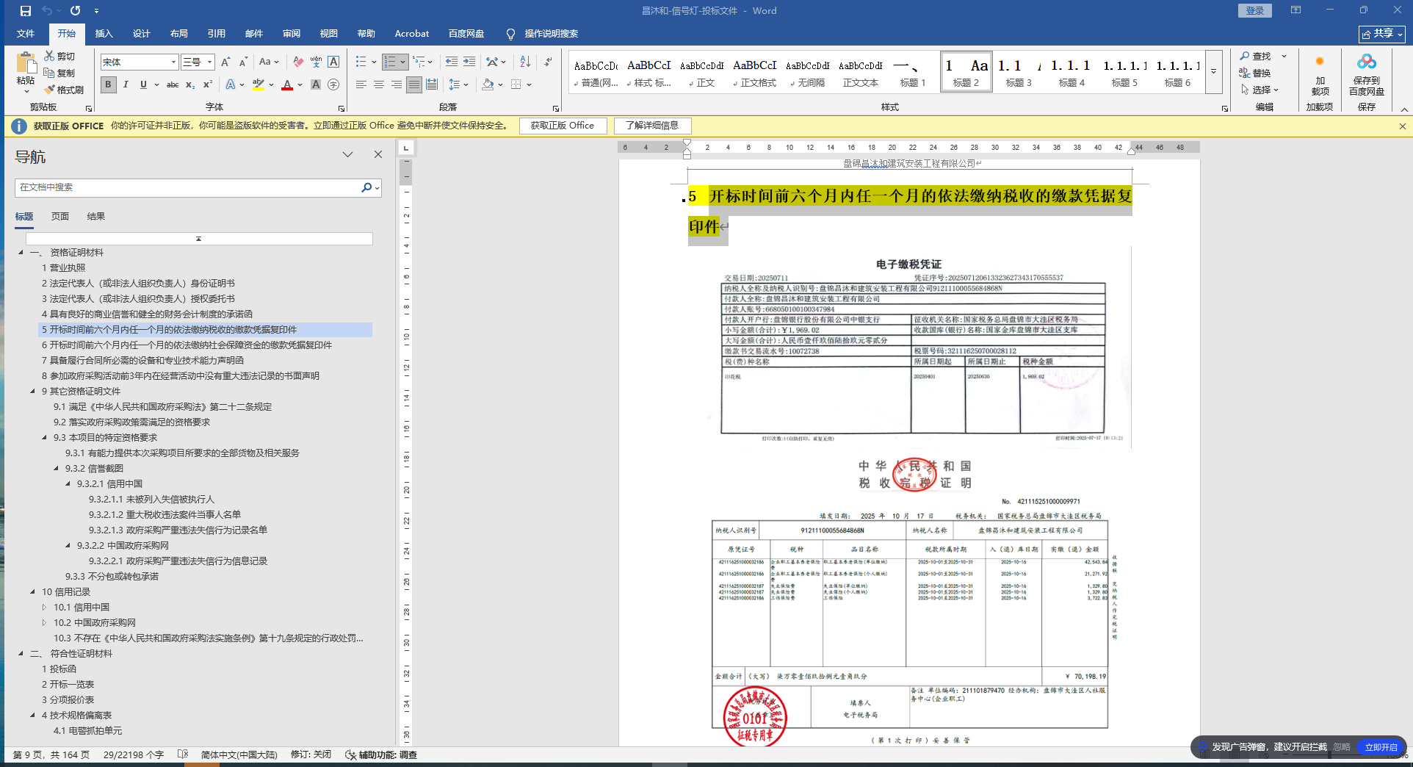Click the Text Effects glowing A icon
1413x767 pixels.
231,84
